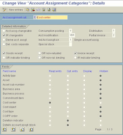Click the page number indicator 1 / 3
This screenshot has width=123, height=135.
110,129
